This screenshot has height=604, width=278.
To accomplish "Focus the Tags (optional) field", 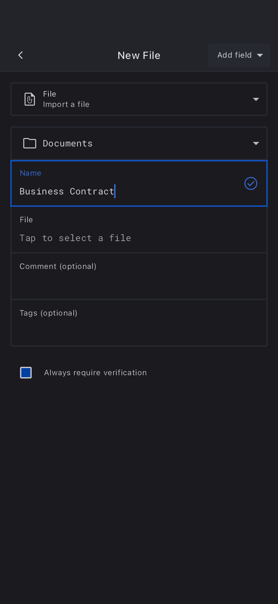I will 139,323.
